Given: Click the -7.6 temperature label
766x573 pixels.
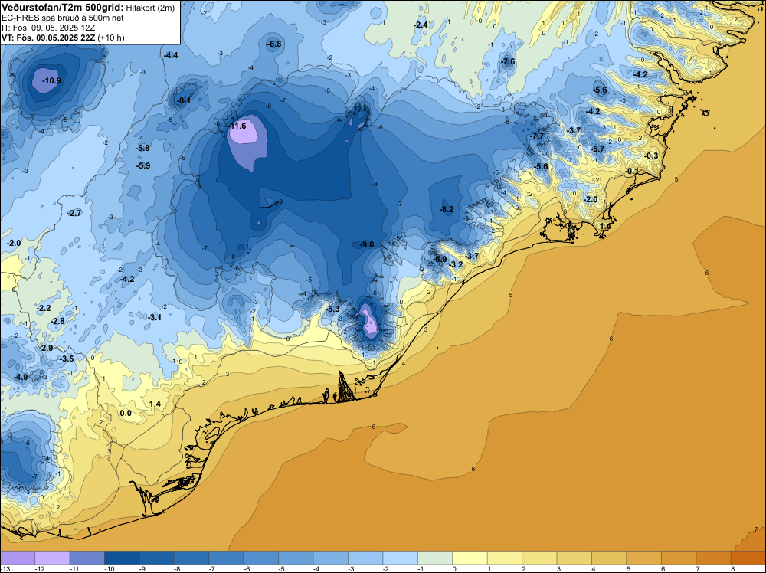Looking at the screenshot, I should (x=508, y=61).
